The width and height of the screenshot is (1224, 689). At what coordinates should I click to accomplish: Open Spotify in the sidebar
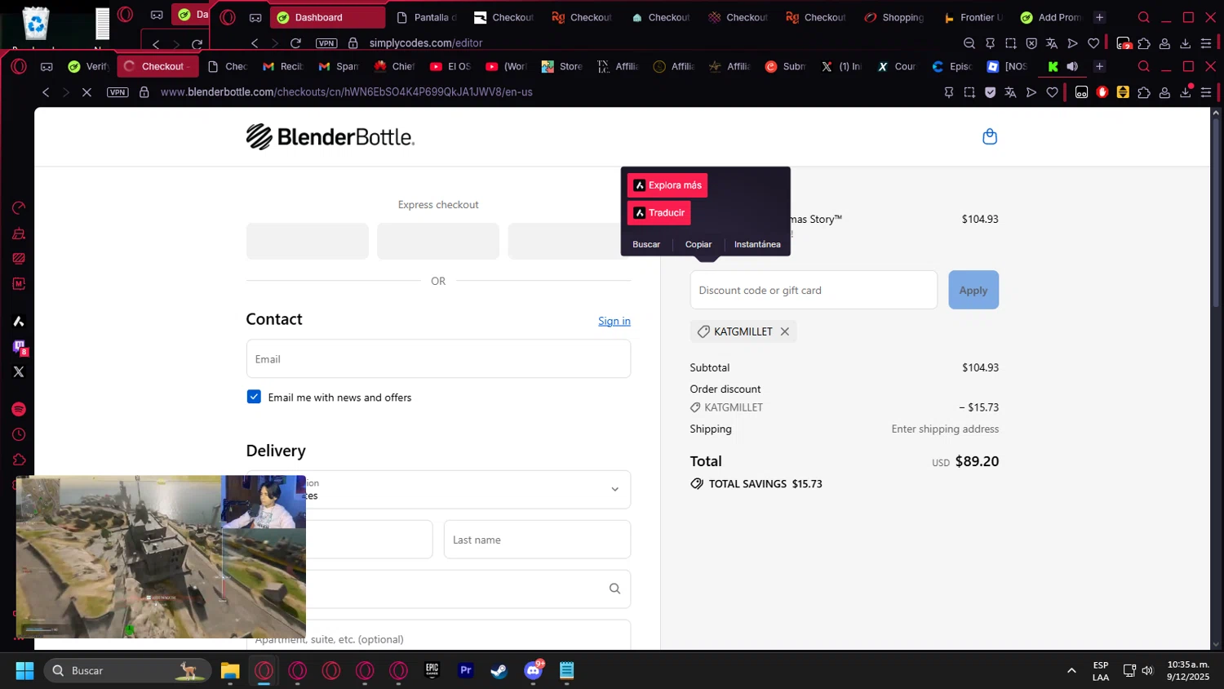point(19,409)
